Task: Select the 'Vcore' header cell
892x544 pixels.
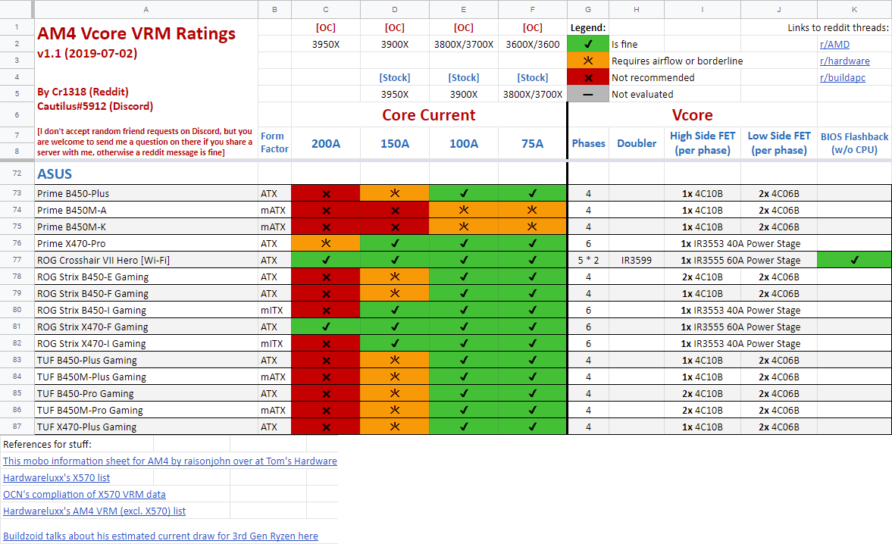Action: coord(693,115)
